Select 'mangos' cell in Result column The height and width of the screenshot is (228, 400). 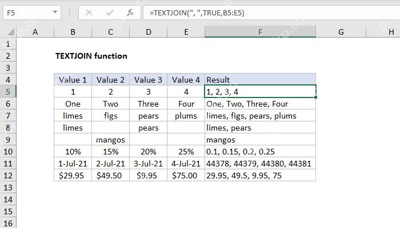(x=260, y=140)
